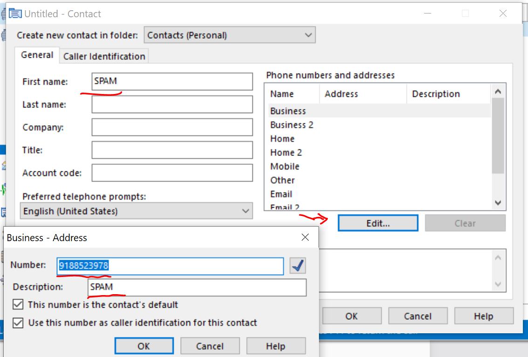Switch to the Caller Identification tab
This screenshot has width=528, height=357.
tap(104, 56)
